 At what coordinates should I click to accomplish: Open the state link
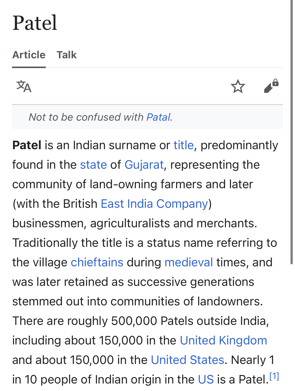93,165
